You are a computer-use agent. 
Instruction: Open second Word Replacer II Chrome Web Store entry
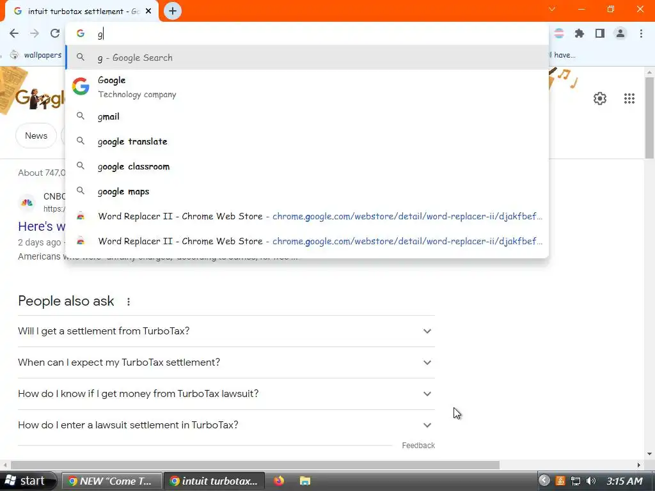pos(307,241)
